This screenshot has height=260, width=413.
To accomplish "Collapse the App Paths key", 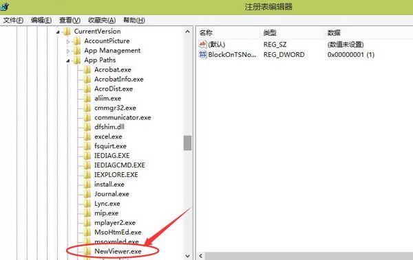I will coord(68,60).
